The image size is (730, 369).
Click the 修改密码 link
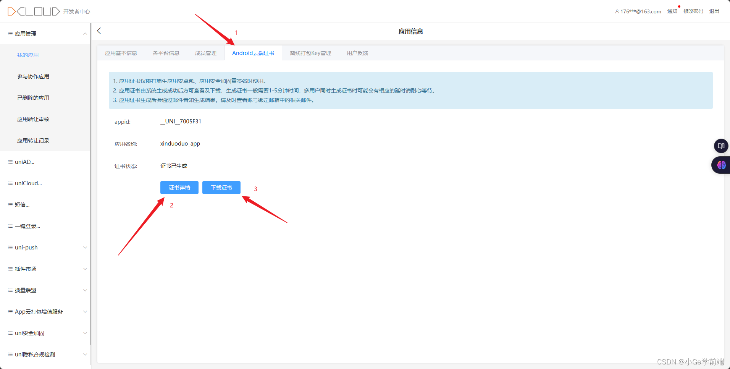tap(693, 11)
